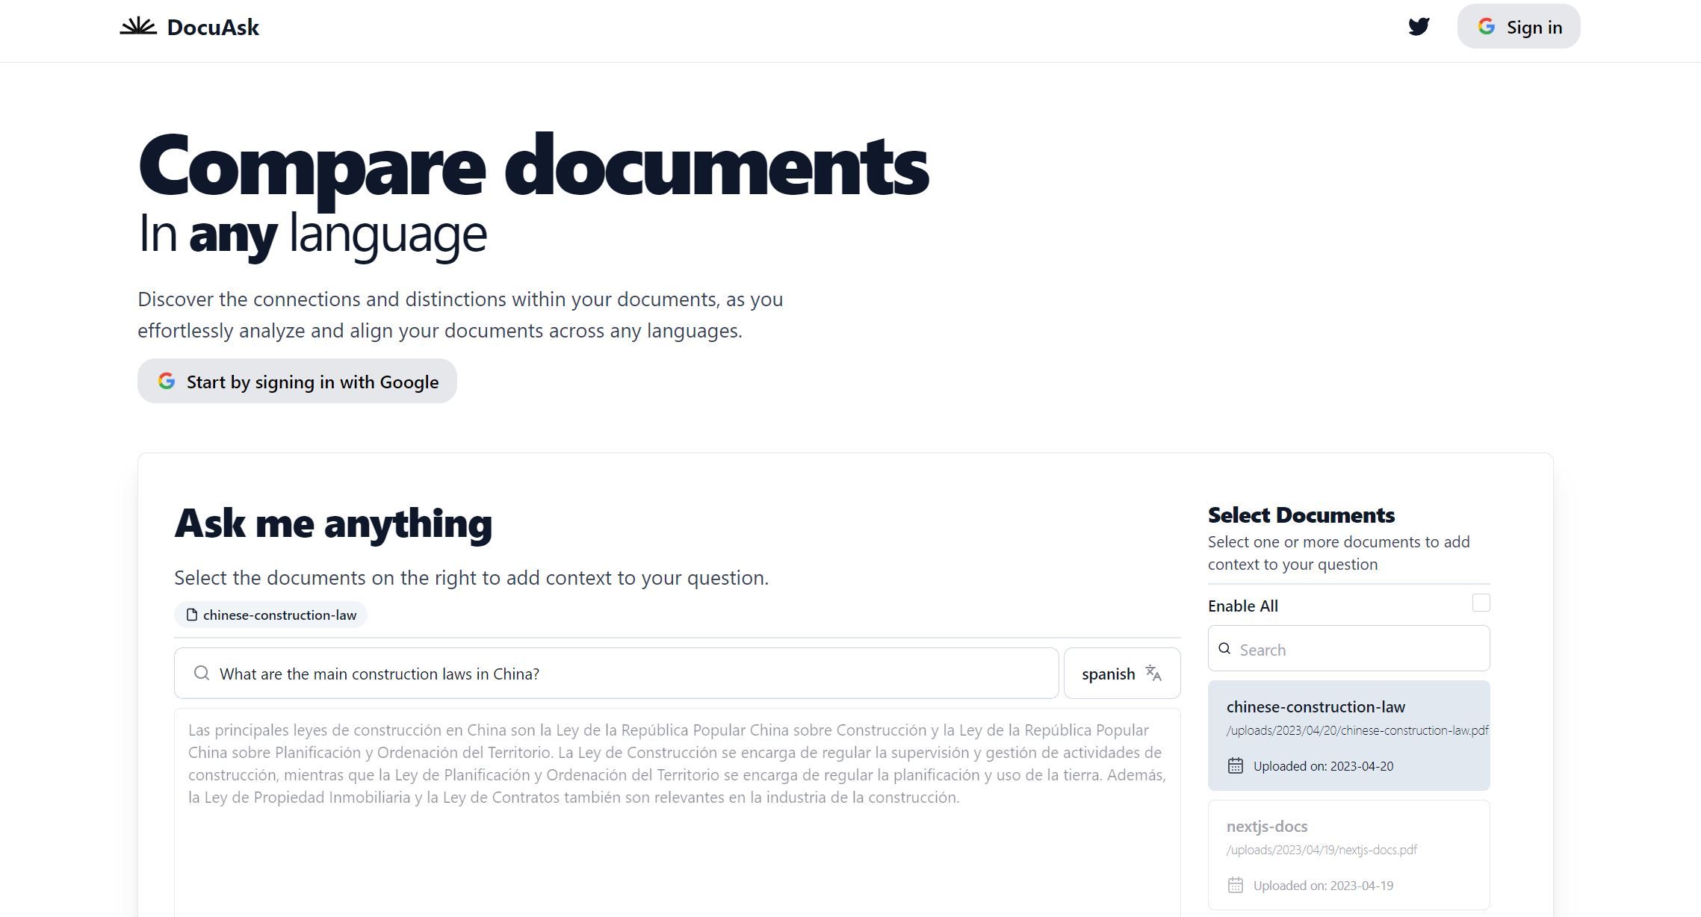Click the Sign in button top right

point(1519,27)
